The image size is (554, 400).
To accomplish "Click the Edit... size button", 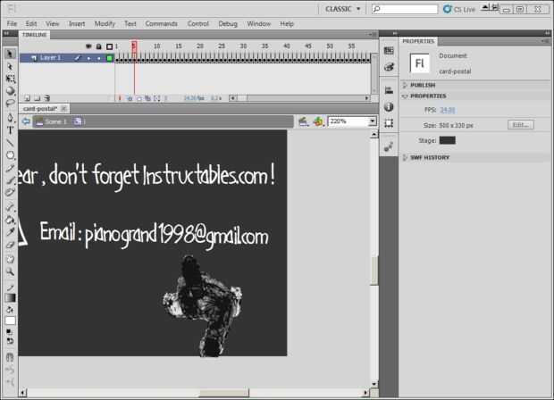I will pos(521,125).
